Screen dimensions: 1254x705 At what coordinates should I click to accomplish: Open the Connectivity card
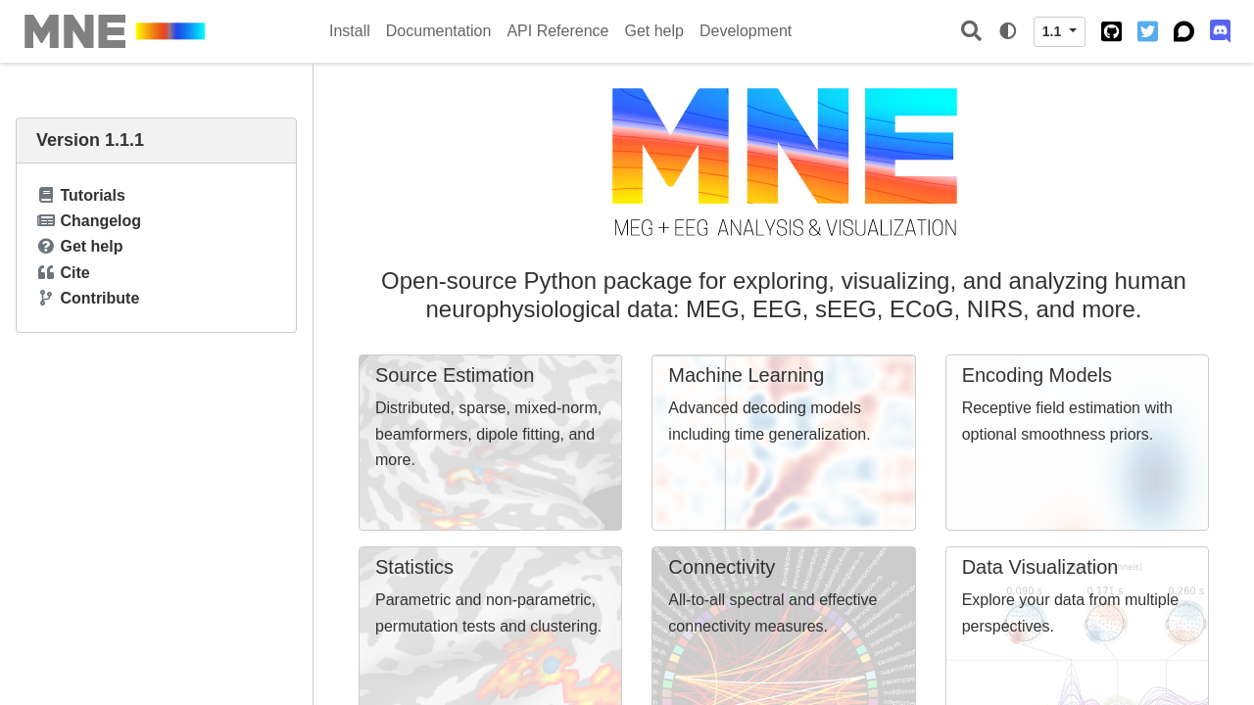784,626
